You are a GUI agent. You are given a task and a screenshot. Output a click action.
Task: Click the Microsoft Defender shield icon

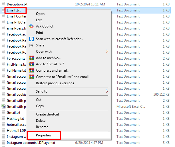pos(31,39)
